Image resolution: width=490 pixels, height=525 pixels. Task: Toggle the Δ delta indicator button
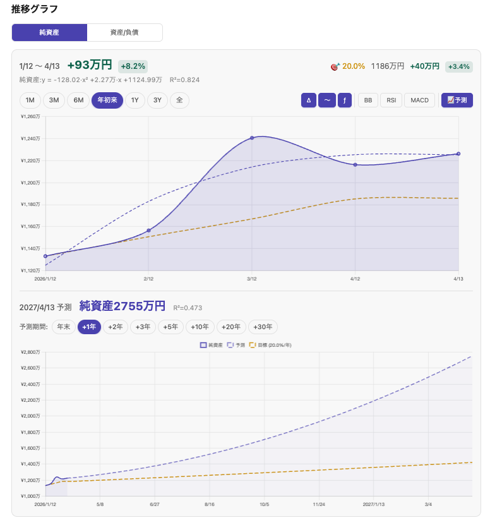click(x=309, y=100)
